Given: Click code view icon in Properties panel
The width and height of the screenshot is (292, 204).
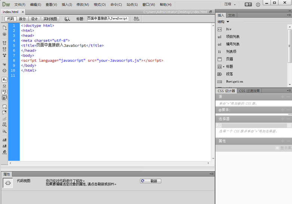Looking at the screenshot, I should pos(8,183).
